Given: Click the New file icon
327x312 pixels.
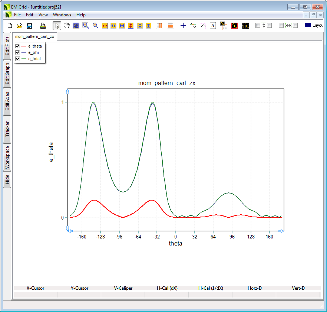Looking at the screenshot, I should [x=10, y=26].
